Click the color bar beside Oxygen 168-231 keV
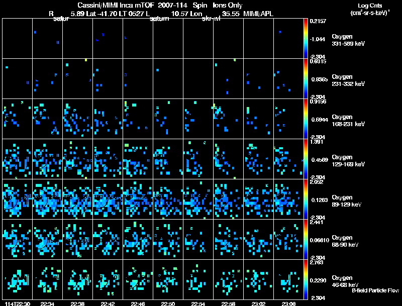Screen dimensions: 402x306 [x=306, y=119]
